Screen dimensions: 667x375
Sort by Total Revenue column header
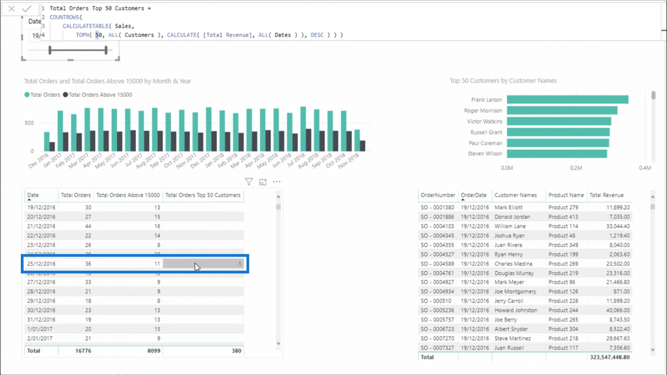607,195
